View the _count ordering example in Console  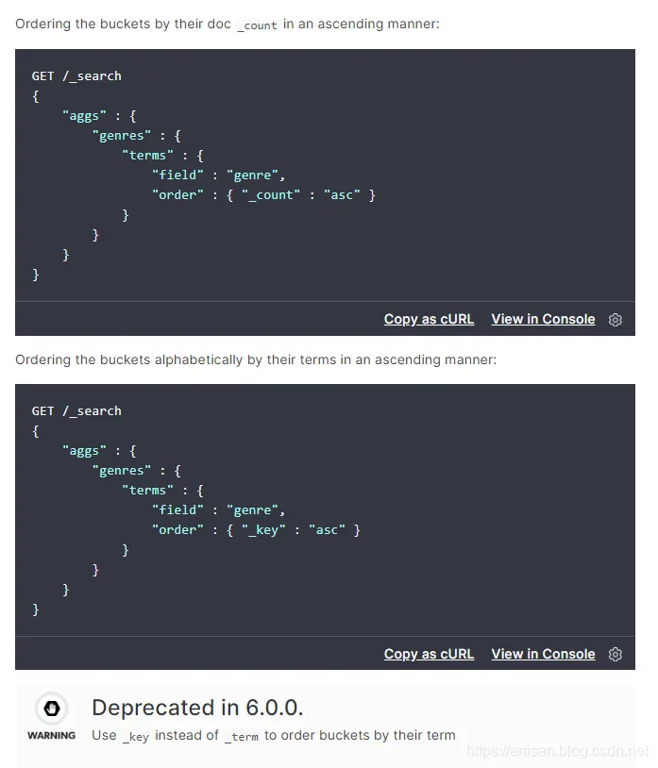click(x=543, y=319)
